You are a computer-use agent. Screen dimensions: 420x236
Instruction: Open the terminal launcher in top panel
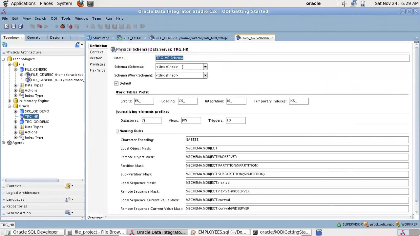pyautogui.click(x=90, y=4)
